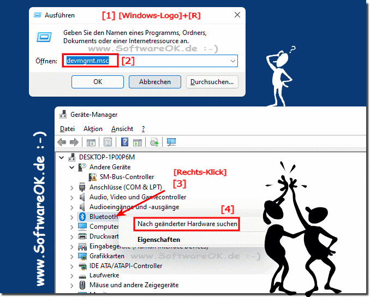
Task: Expand the Audio, Video und Gamecontroller node
Action: tap(71, 198)
